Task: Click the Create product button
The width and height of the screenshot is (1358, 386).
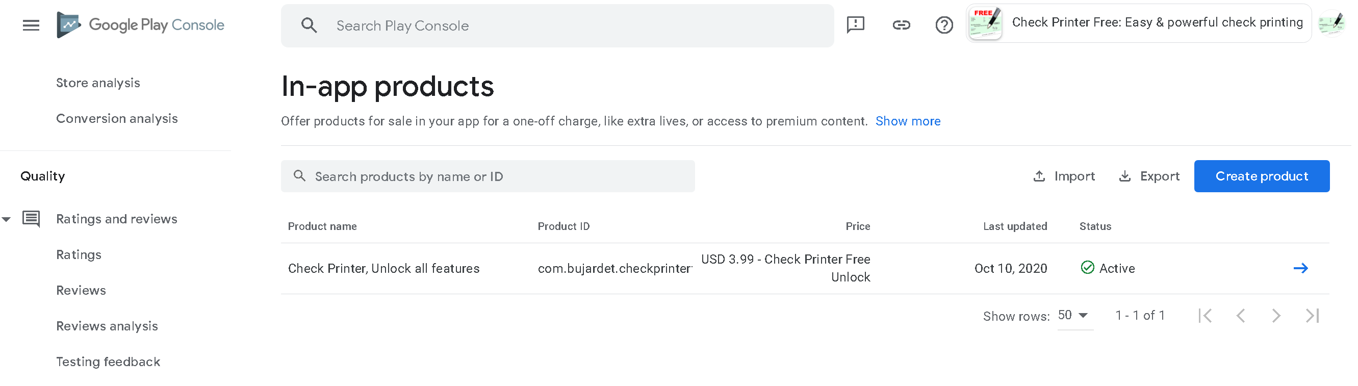Action: (x=1261, y=176)
